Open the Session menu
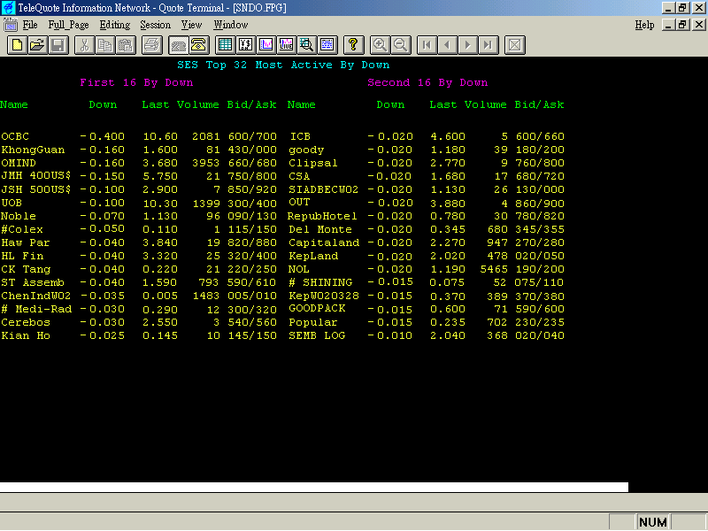 point(156,25)
